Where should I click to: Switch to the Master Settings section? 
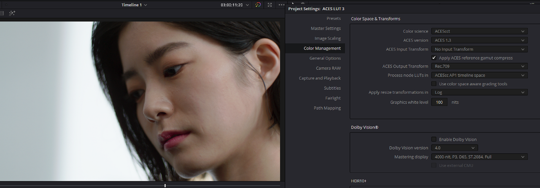tap(326, 28)
